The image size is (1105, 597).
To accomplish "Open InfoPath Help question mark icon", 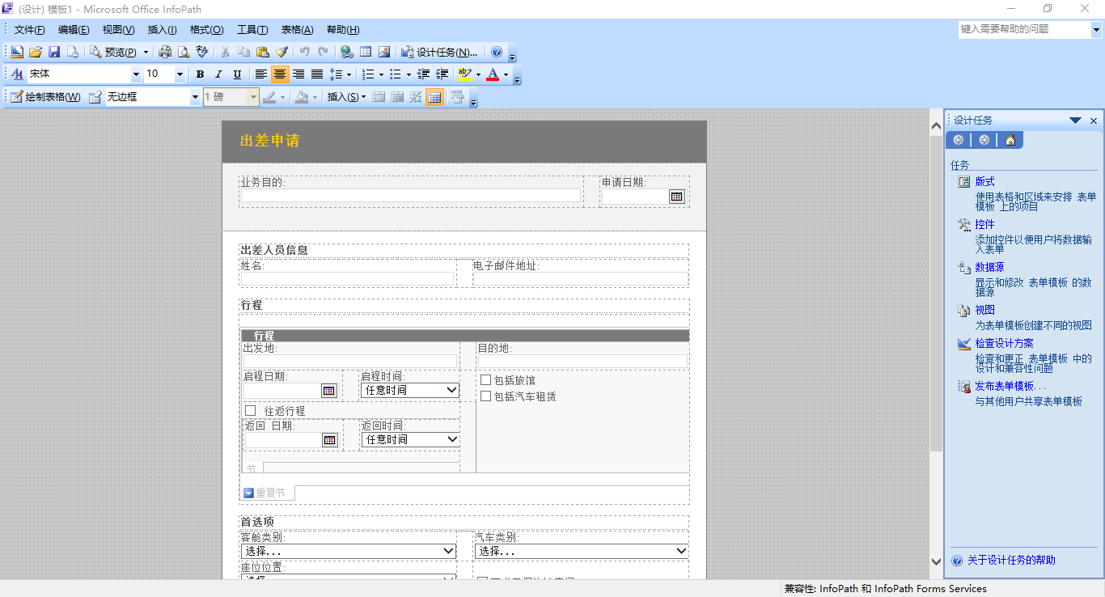I will pos(497,52).
